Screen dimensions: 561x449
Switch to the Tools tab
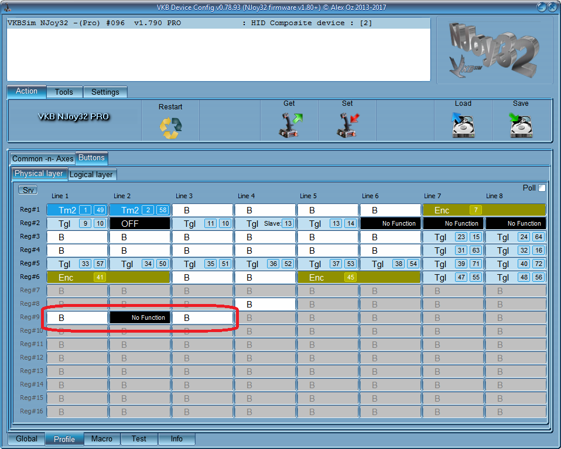tap(64, 92)
